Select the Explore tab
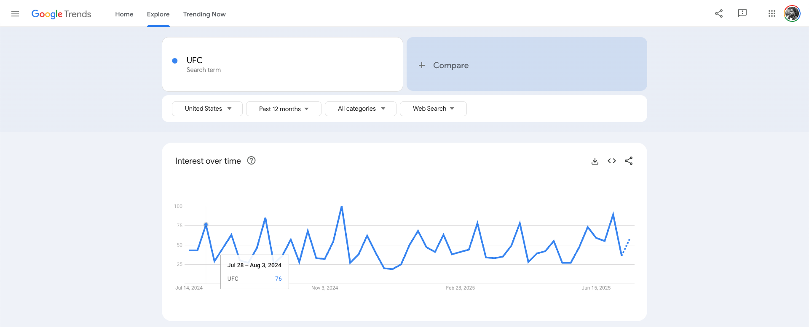This screenshot has height=327, width=809. point(158,14)
